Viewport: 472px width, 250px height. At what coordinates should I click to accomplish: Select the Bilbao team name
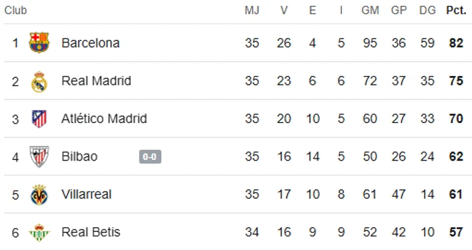[80, 157]
